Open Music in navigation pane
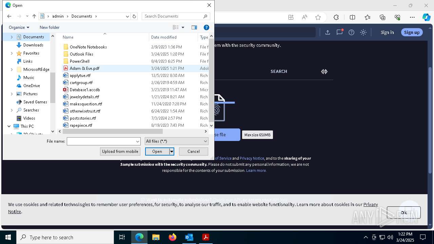 28,78
